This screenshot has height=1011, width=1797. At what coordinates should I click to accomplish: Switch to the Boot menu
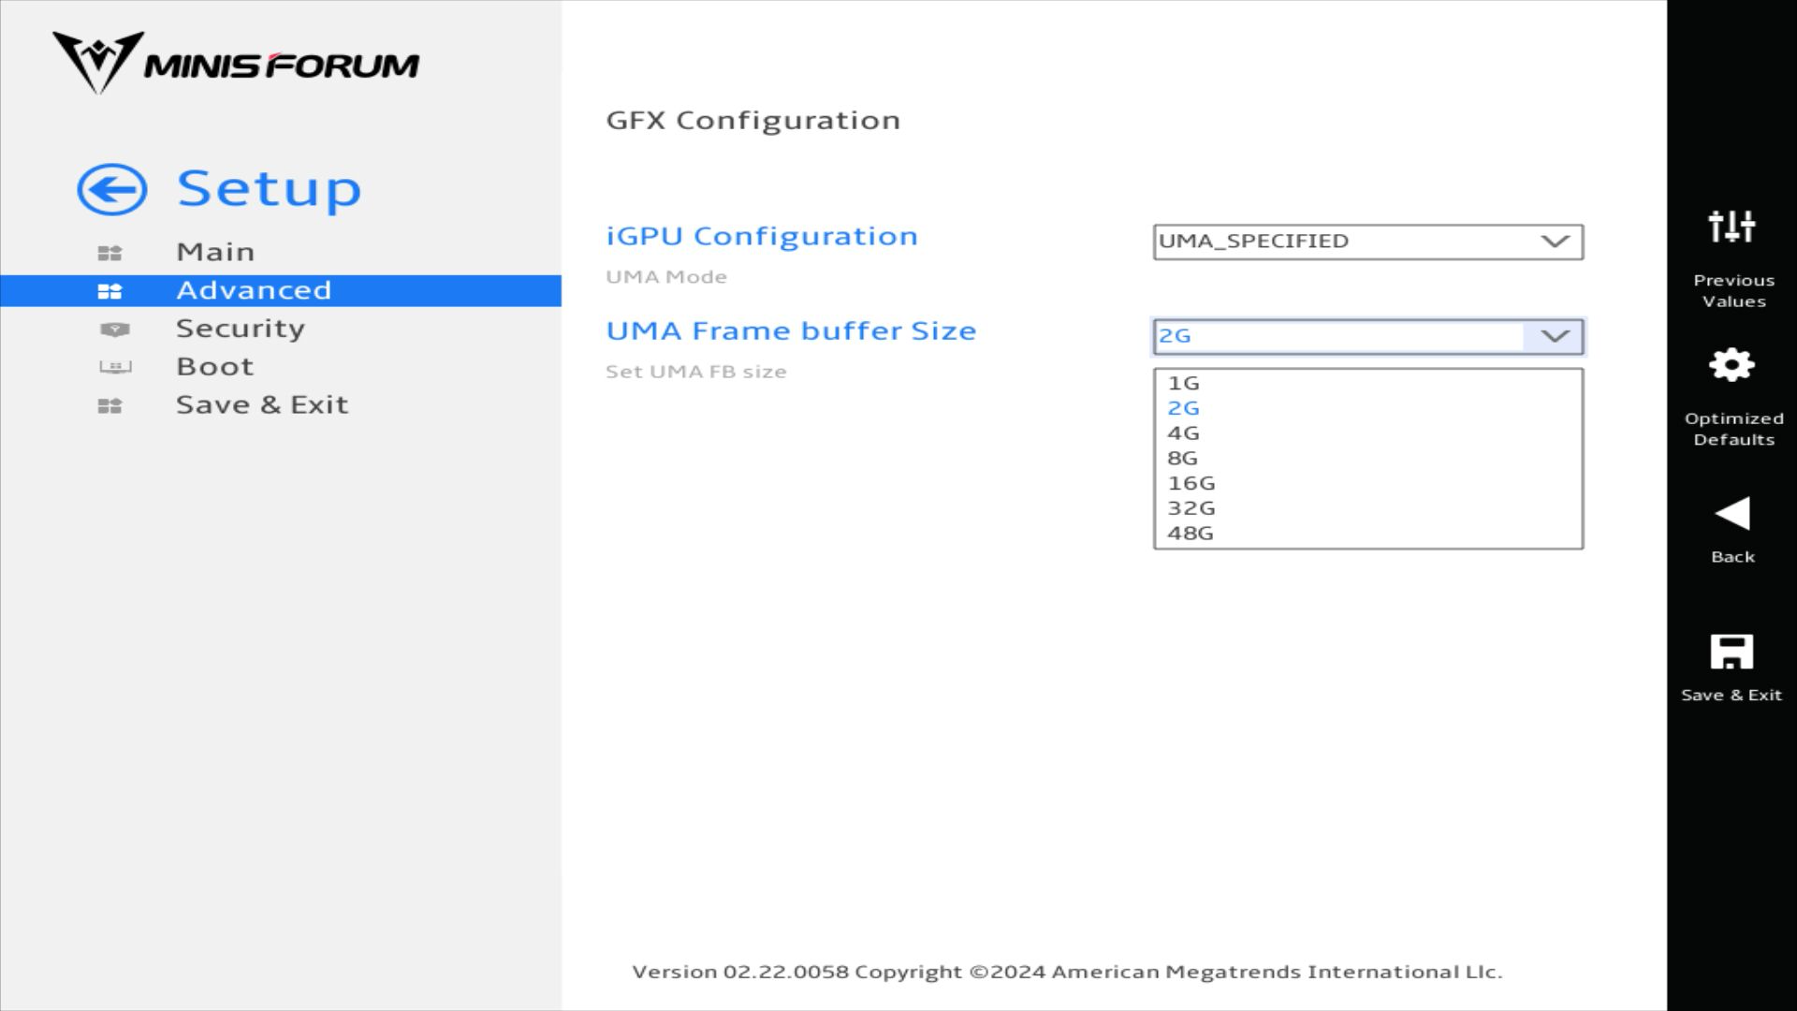[215, 366]
